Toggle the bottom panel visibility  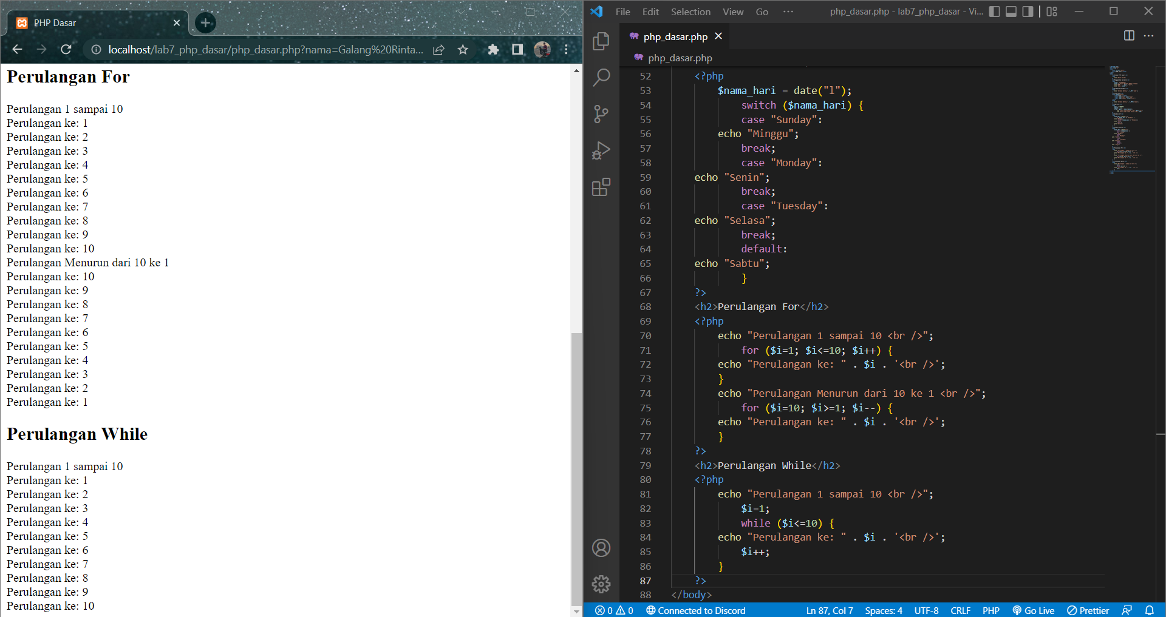click(1011, 12)
